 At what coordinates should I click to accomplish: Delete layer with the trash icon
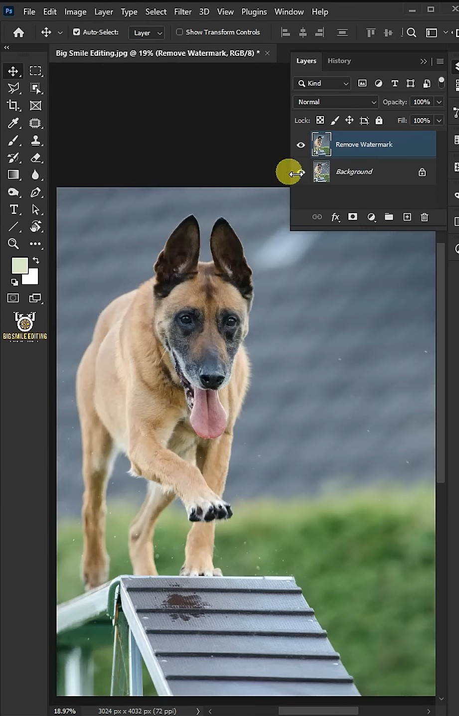[x=425, y=217]
